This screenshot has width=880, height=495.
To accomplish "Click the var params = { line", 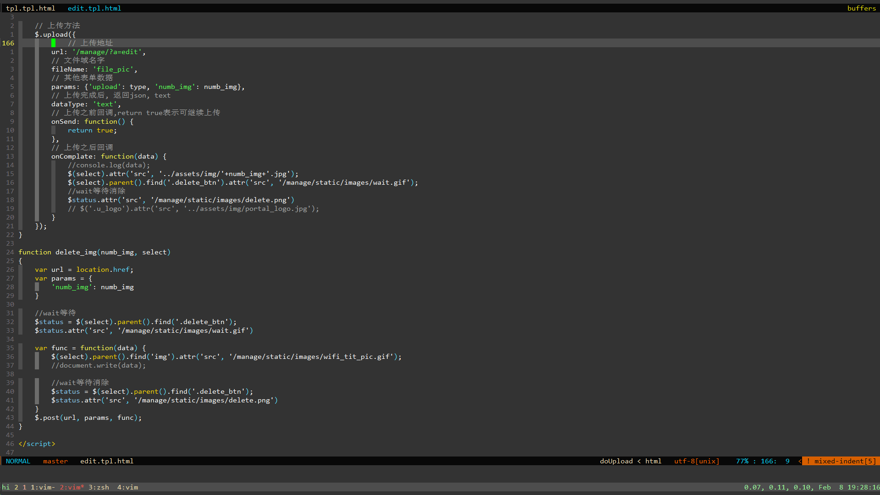I will (63, 278).
